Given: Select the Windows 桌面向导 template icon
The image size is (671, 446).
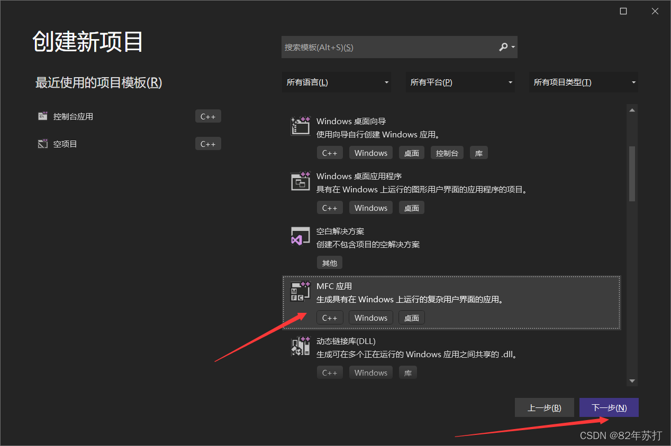Looking at the screenshot, I should pos(300,126).
